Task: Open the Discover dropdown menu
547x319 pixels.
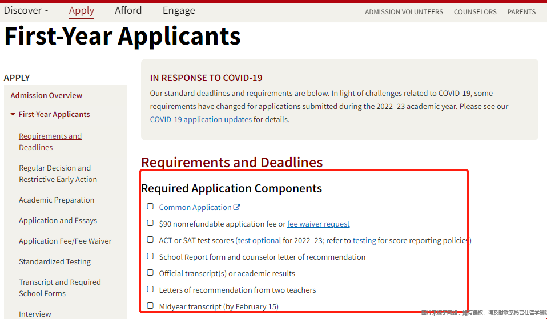Action: (26, 10)
